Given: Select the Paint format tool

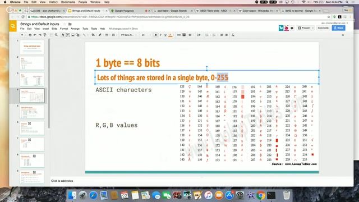Looking at the screenshot, I should click(x=45, y=35).
